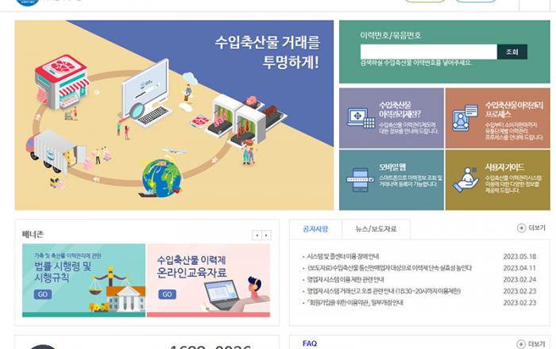Image resolution: width=556 pixels, height=349 pixels.
Task: Open the 보도자료 통신판매업자 단속 notice
Action: (x=389, y=268)
